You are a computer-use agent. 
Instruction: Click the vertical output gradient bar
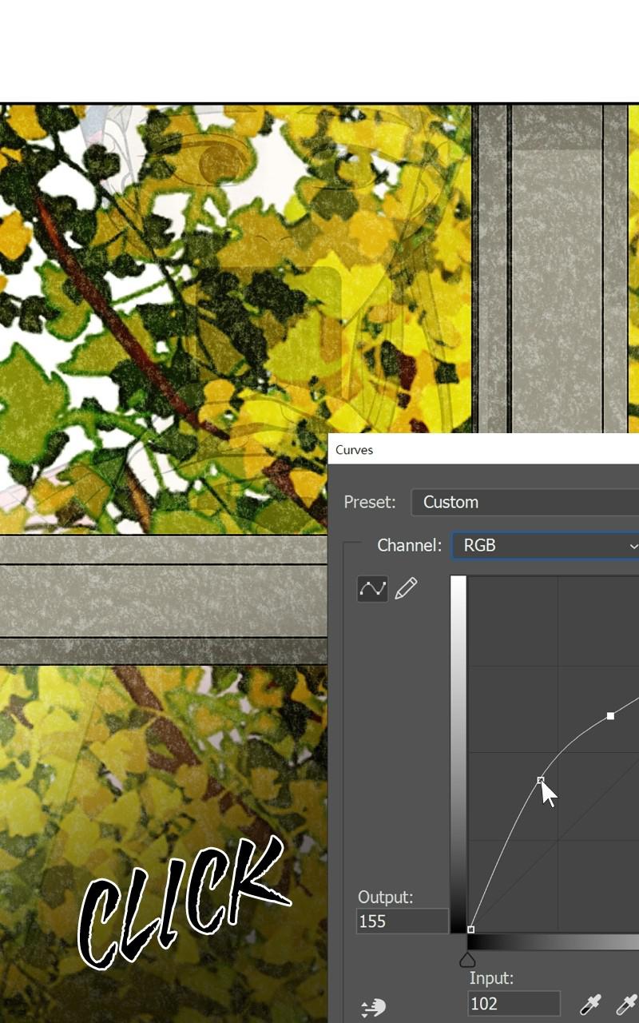[458, 753]
